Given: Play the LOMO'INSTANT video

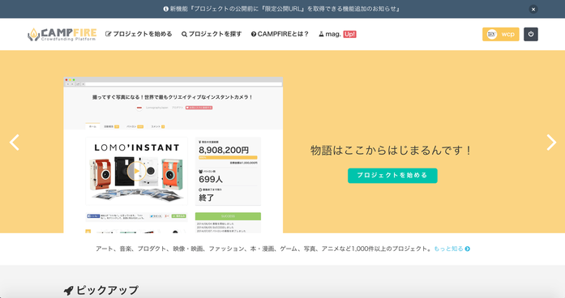Looking at the screenshot, I should pyautogui.click(x=136, y=172).
